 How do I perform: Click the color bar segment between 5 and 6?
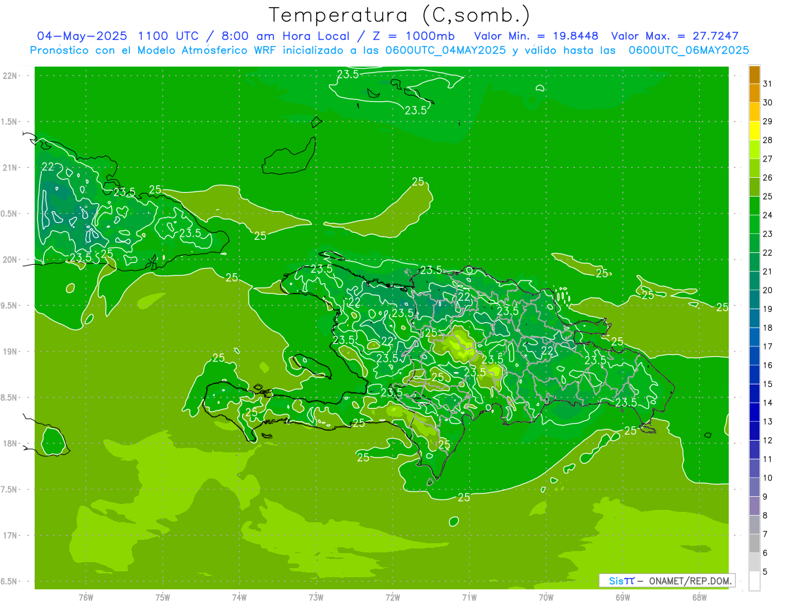point(754,562)
